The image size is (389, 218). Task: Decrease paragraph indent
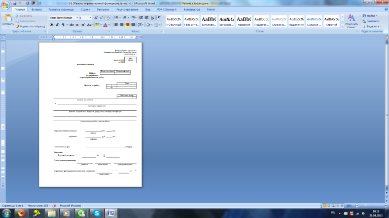tap(141, 18)
